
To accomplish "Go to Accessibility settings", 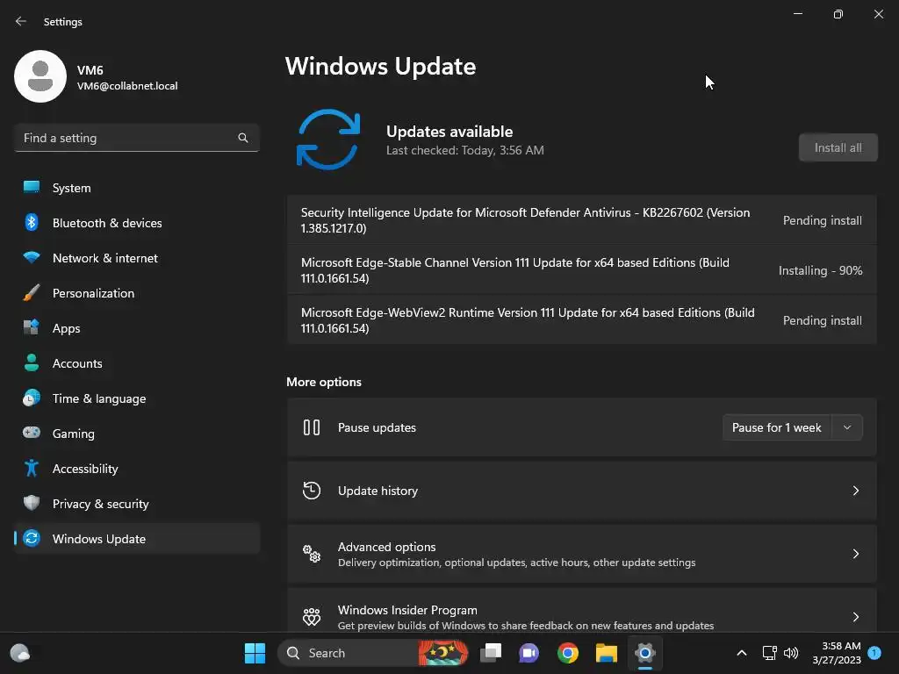I will coord(137,469).
